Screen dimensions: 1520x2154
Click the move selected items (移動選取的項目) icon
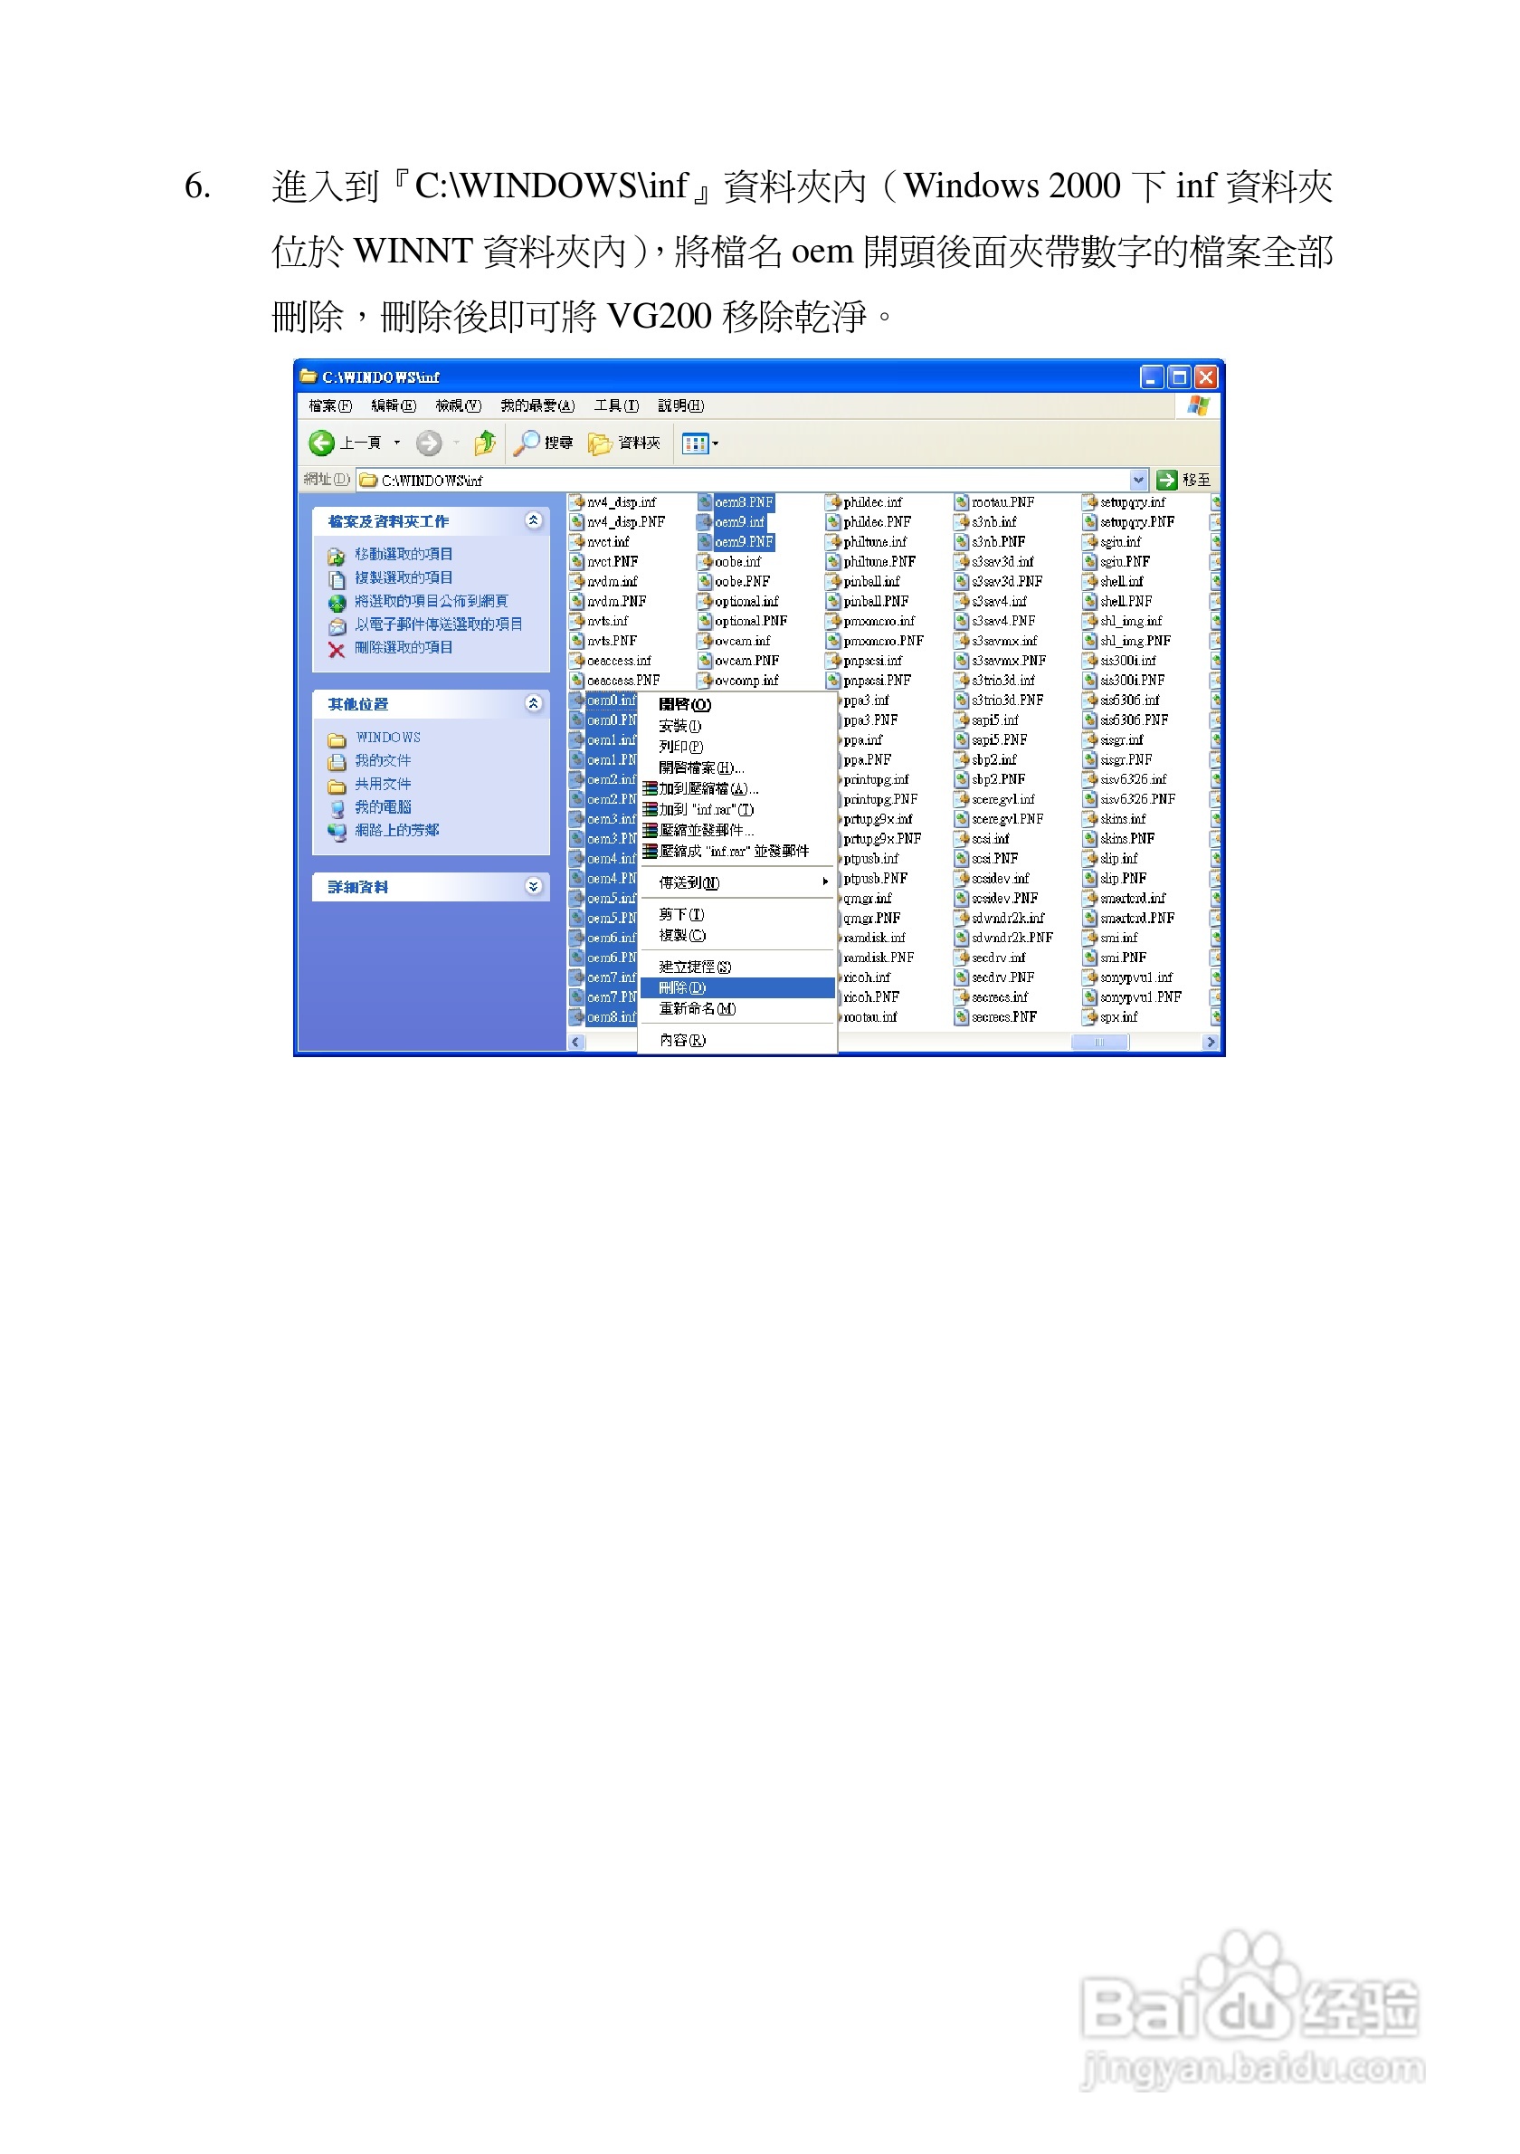click(337, 556)
